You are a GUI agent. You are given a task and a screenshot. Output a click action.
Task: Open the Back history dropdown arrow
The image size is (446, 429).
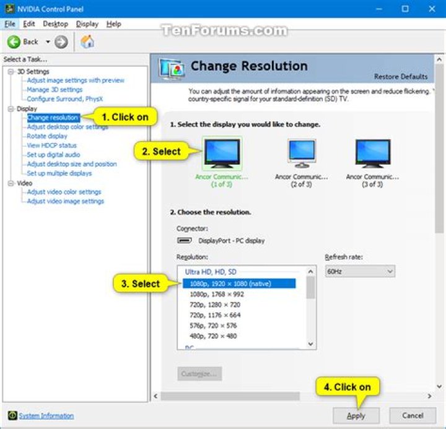[x=48, y=42]
